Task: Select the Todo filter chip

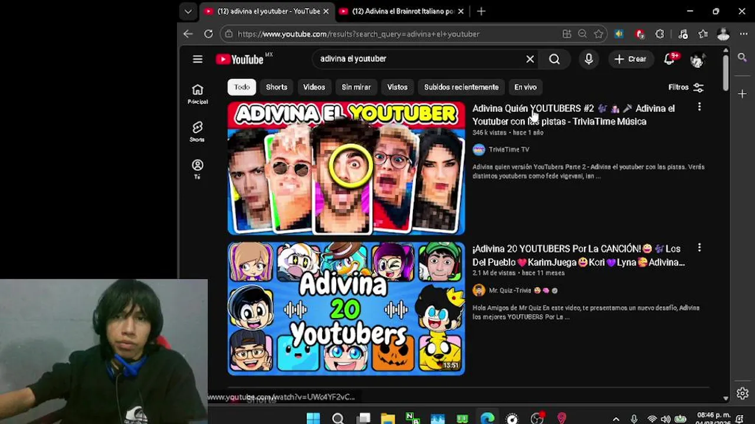Action: pyautogui.click(x=242, y=87)
